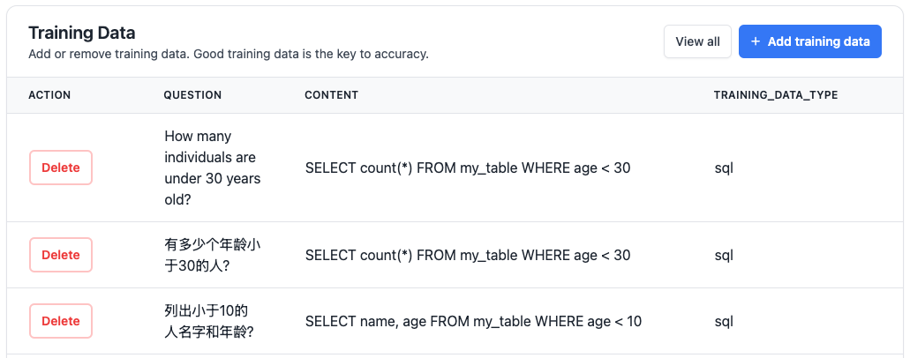
Task: Click the SELECT name, age SQL content
Action: pyautogui.click(x=474, y=322)
